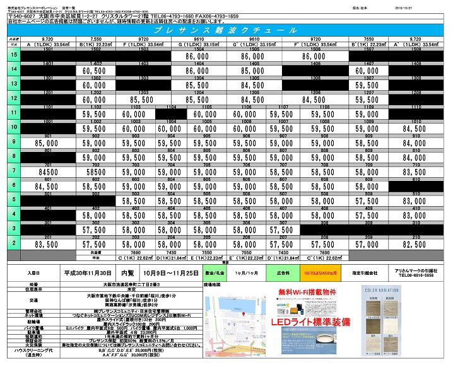
Task: Click the A (1LDK) 33.54㎡ column header
Action: pyautogui.click(x=48, y=45)
